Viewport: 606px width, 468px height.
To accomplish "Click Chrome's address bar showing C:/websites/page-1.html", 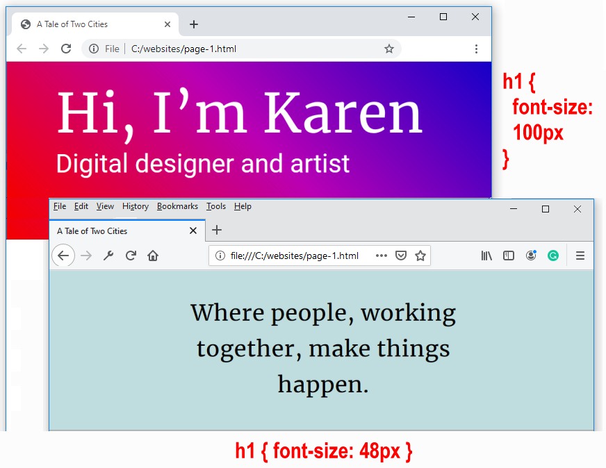I will tap(243, 49).
